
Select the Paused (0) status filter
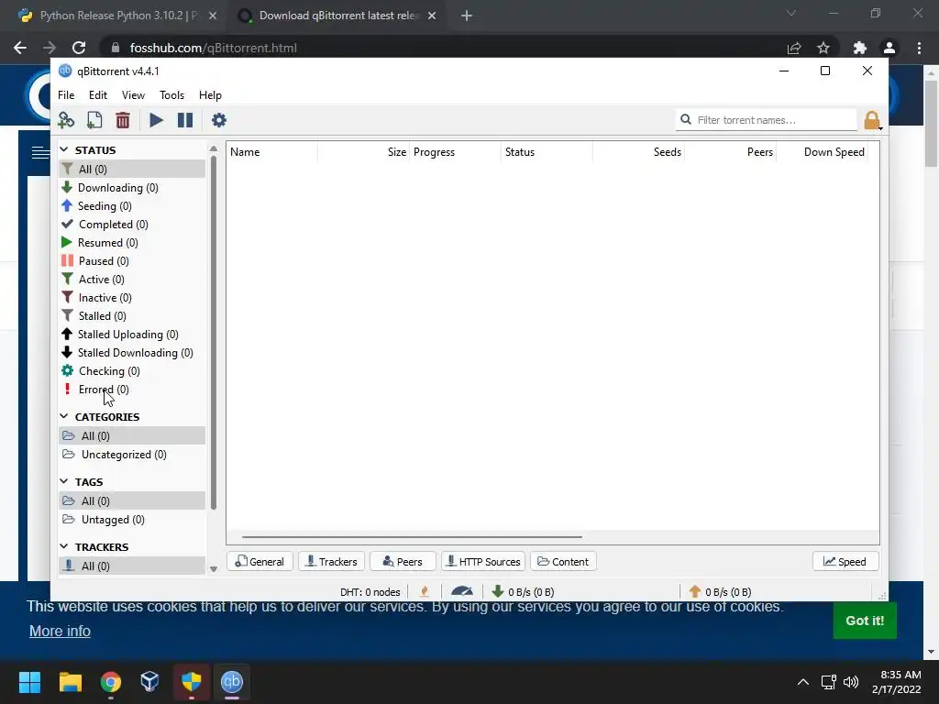132,261
